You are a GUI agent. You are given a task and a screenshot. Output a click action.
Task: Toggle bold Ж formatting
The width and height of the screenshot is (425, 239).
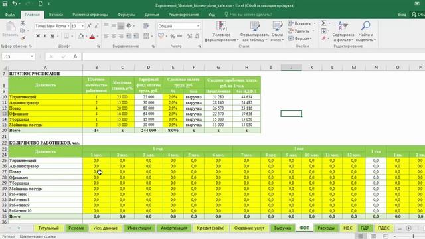38,36
